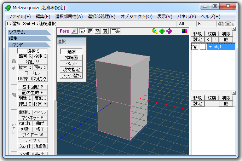The width and height of the screenshot is (242, 161).
Task: Toggle 点 (point) display button
Action: (74, 31)
